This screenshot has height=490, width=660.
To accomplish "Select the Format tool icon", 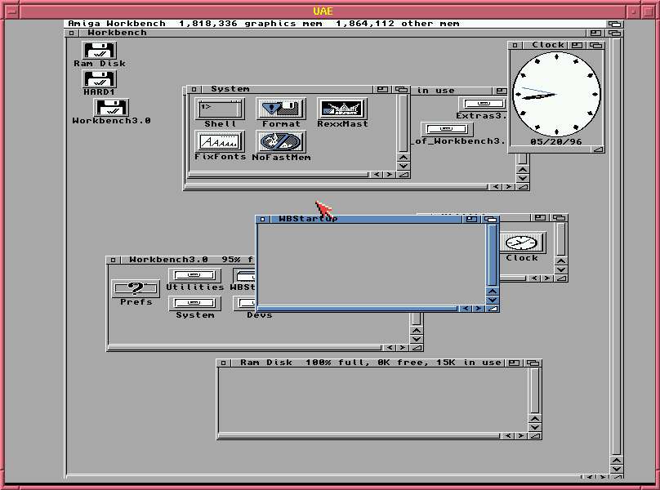I will click(x=281, y=109).
